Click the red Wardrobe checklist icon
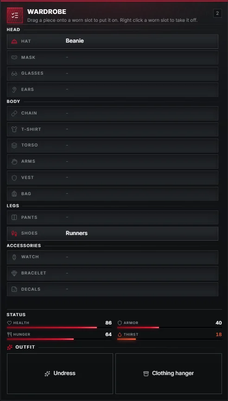 15,15
